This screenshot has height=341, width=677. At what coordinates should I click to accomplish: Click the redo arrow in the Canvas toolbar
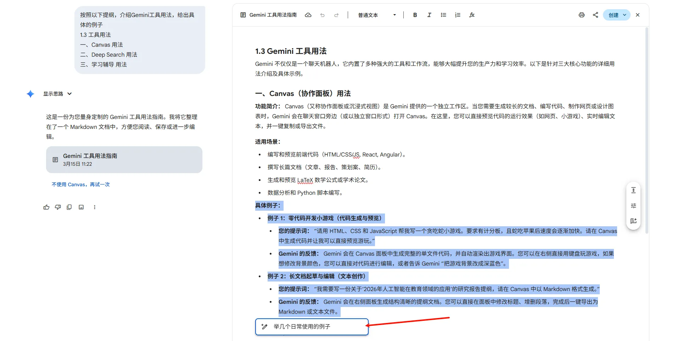click(x=336, y=15)
